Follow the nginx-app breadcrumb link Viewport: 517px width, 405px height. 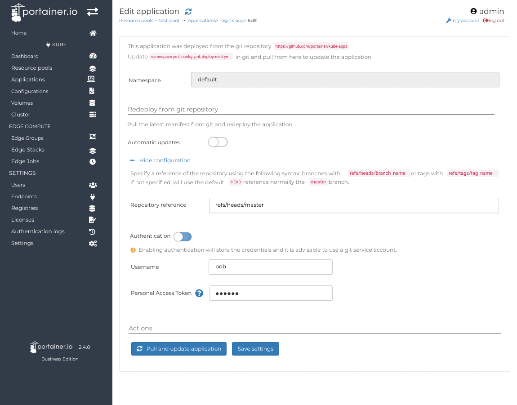232,20
